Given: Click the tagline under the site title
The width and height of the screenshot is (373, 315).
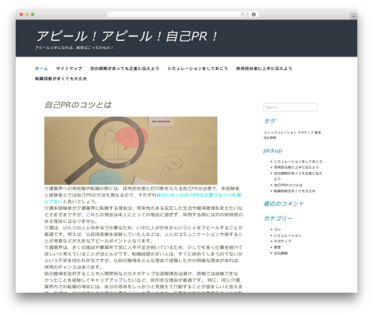Looking at the screenshot, I should tap(74, 48).
